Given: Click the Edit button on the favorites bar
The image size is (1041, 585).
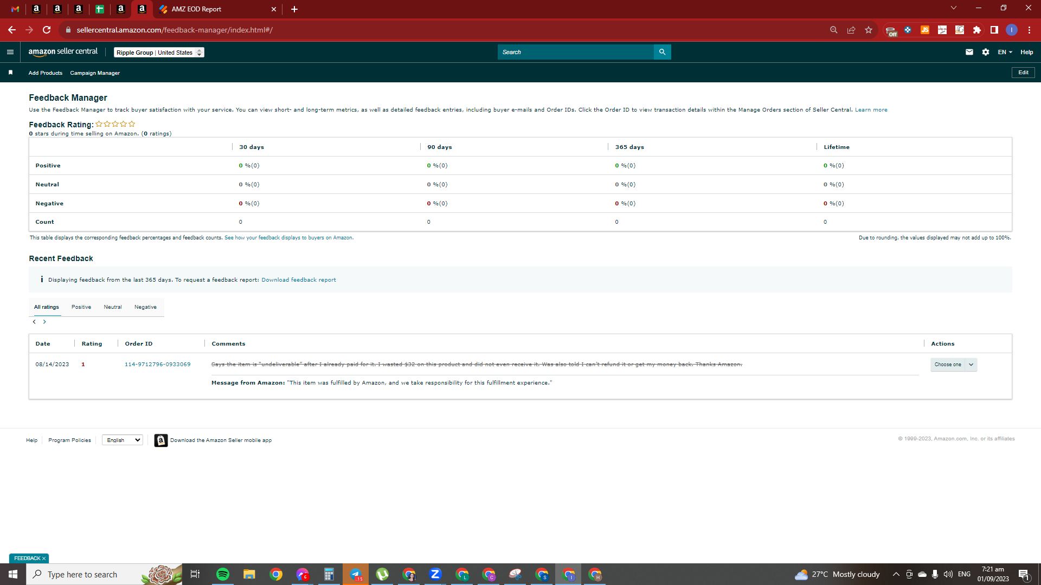Looking at the screenshot, I should coord(1023,73).
